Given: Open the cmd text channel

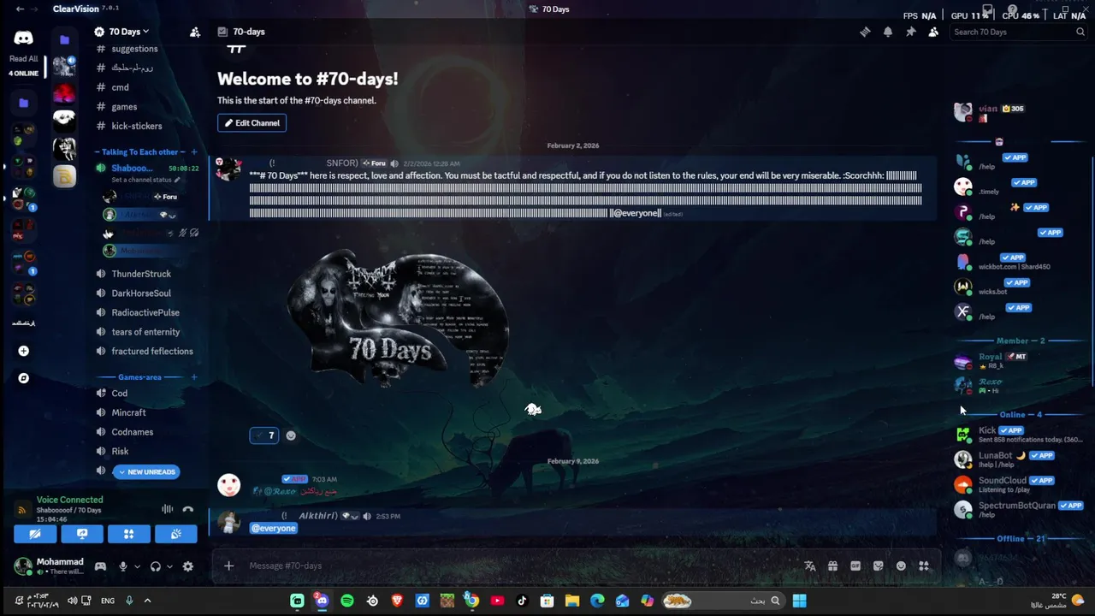Looking at the screenshot, I should [x=120, y=87].
